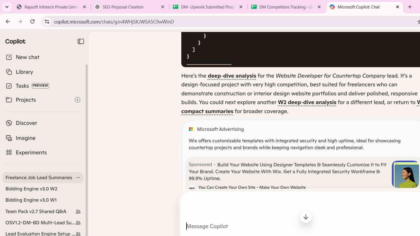
Task: Open the deep-dive analysis link
Action: point(232,76)
